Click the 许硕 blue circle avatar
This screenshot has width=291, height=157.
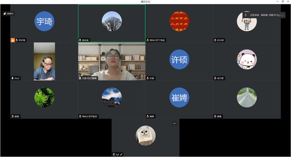[x=179, y=59]
